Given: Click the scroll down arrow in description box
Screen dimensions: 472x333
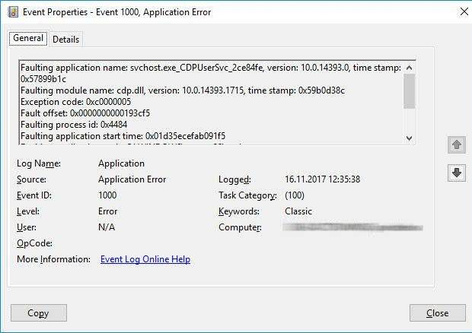Looking at the screenshot, I should point(409,138).
